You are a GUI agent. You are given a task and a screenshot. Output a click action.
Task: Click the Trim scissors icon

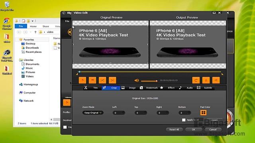pyautogui.click(x=86, y=88)
